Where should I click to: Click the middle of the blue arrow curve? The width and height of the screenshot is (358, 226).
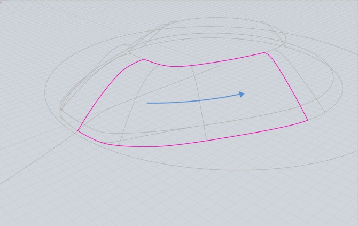click(195, 100)
